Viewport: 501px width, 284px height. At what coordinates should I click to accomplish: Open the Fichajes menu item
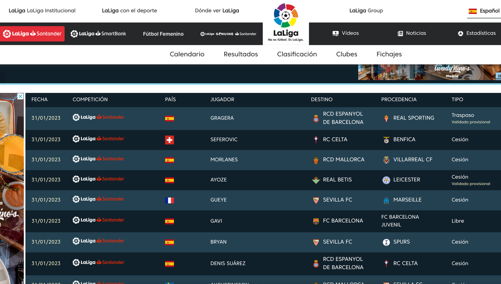coord(389,54)
